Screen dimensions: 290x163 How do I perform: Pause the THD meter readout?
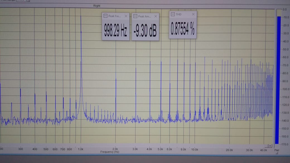coord(173,14)
